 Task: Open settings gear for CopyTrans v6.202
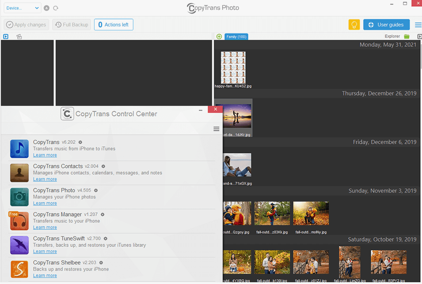(x=80, y=142)
